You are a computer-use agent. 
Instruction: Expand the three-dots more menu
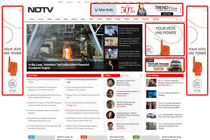click(170, 19)
